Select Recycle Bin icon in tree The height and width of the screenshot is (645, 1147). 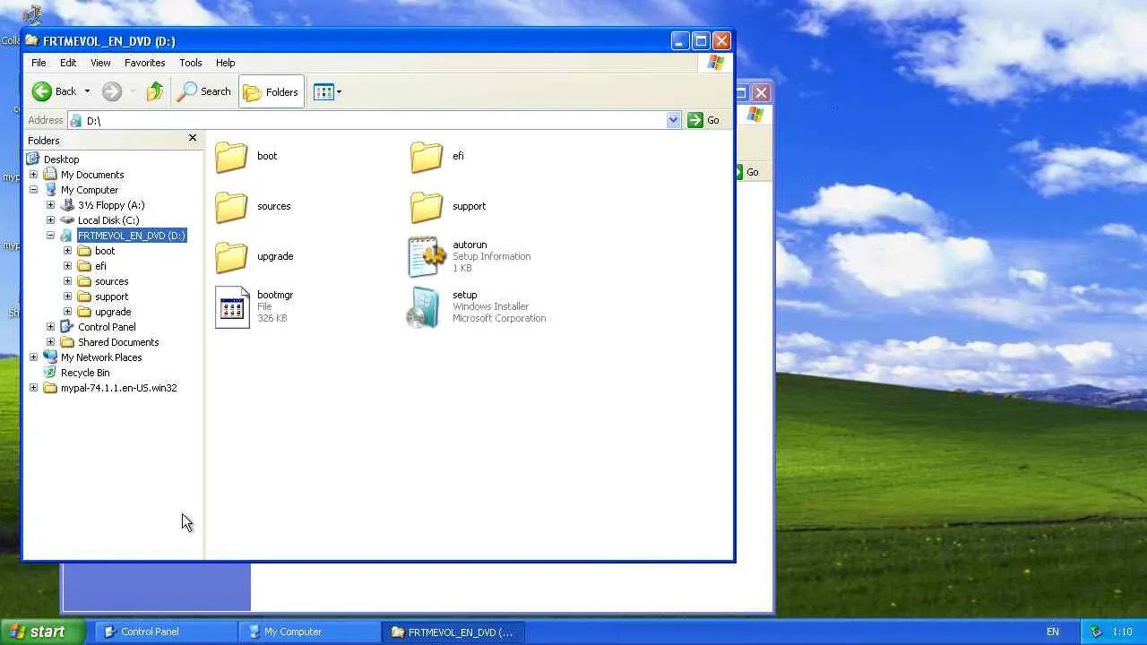tap(50, 373)
